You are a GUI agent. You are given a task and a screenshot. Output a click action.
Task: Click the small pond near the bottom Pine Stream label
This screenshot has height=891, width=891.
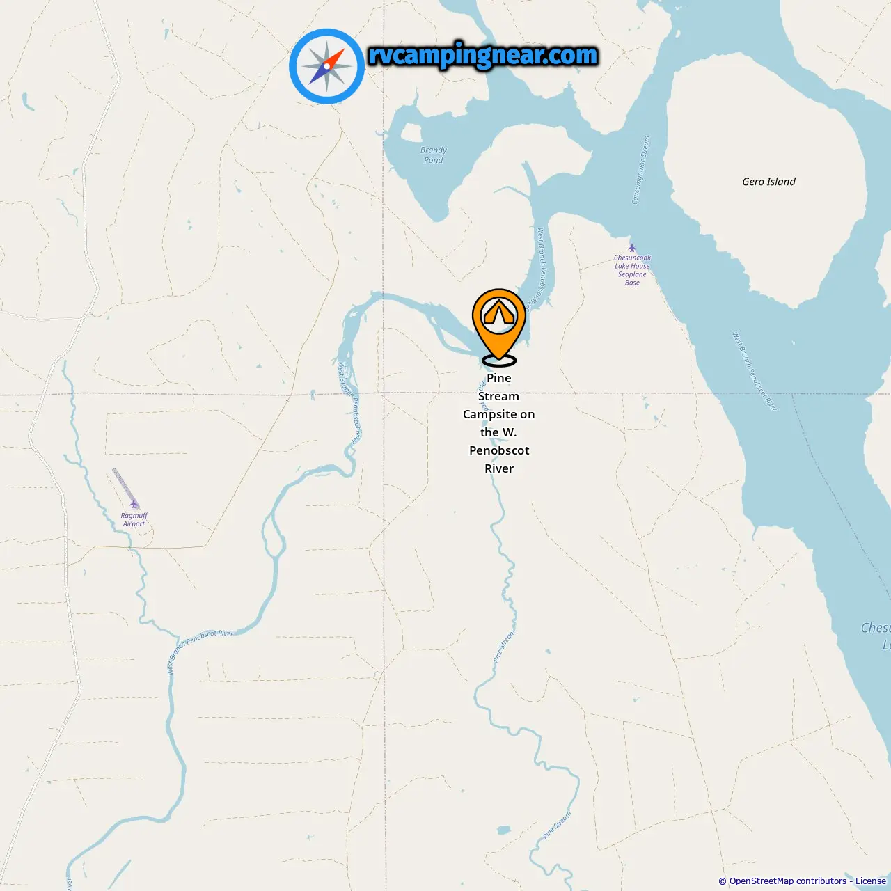coord(504,830)
